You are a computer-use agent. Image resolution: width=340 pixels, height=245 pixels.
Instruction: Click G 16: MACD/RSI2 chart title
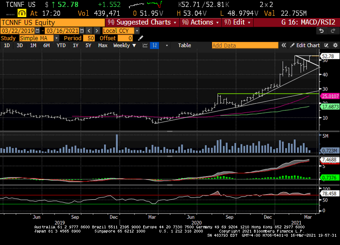pyautogui.click(x=308, y=22)
